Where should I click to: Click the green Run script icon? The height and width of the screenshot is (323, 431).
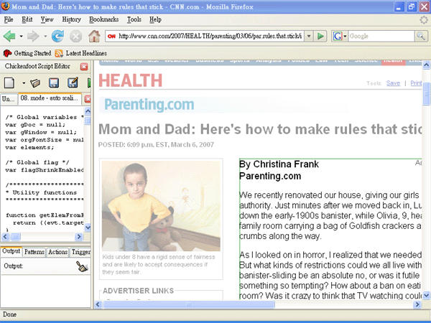click(89, 83)
